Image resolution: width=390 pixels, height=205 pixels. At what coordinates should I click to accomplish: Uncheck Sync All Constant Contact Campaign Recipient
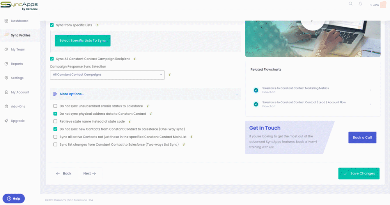(52, 59)
